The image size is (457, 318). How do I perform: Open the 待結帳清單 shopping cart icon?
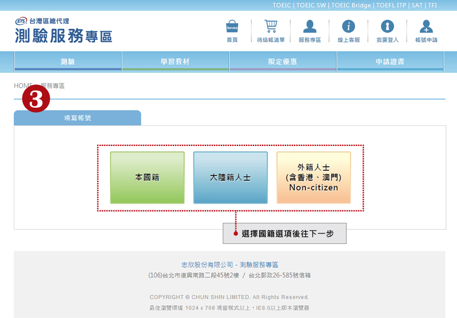click(x=271, y=27)
